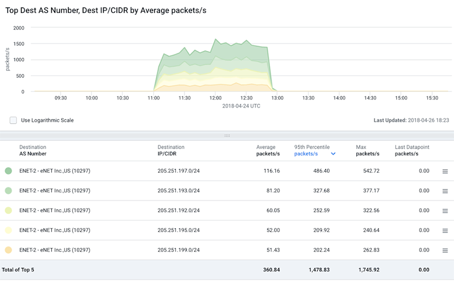Open row menu for 205.251.197.0/24
This screenshot has height=283, width=454.
(445, 171)
